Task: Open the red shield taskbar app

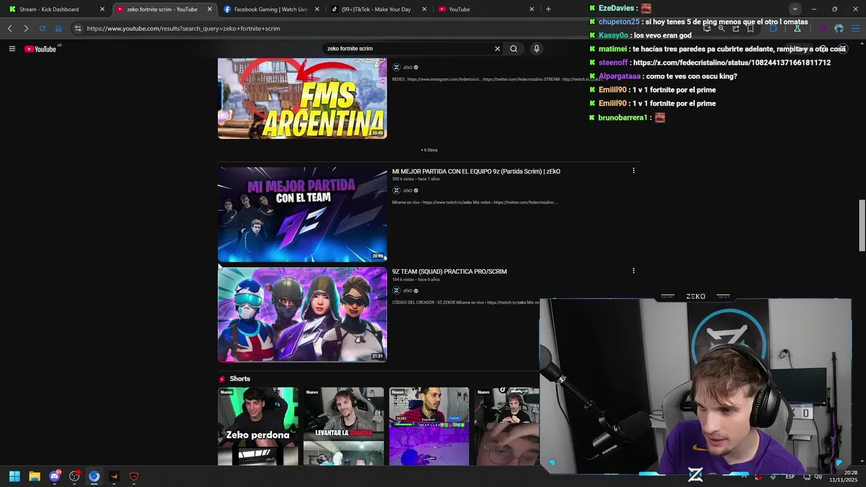Action: (x=134, y=476)
